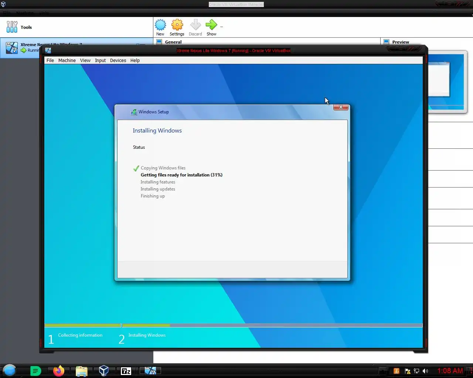The width and height of the screenshot is (473, 378).
Task: Click the Collecting information progress bar
Action: coord(83,326)
